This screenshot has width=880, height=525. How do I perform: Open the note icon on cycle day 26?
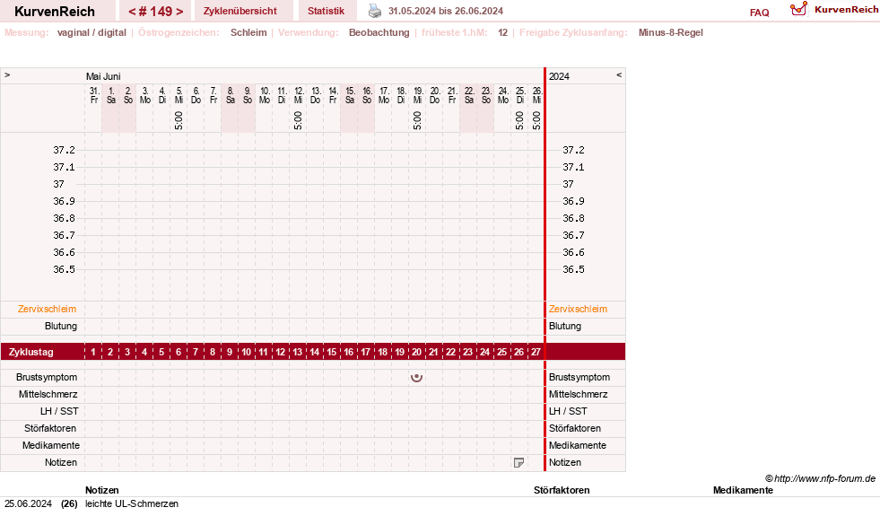pyautogui.click(x=519, y=463)
